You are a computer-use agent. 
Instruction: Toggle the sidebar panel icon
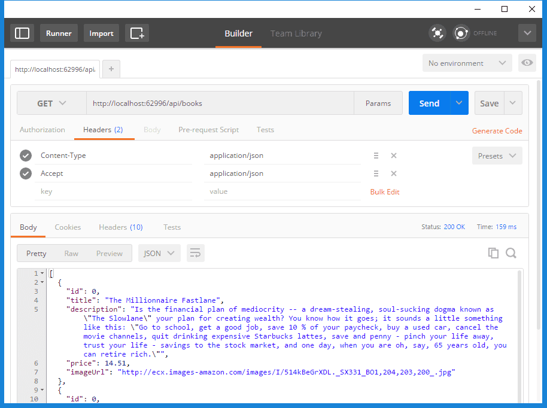[22, 33]
